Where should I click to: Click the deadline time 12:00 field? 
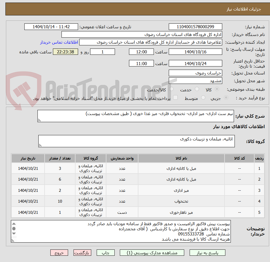(141, 52)
